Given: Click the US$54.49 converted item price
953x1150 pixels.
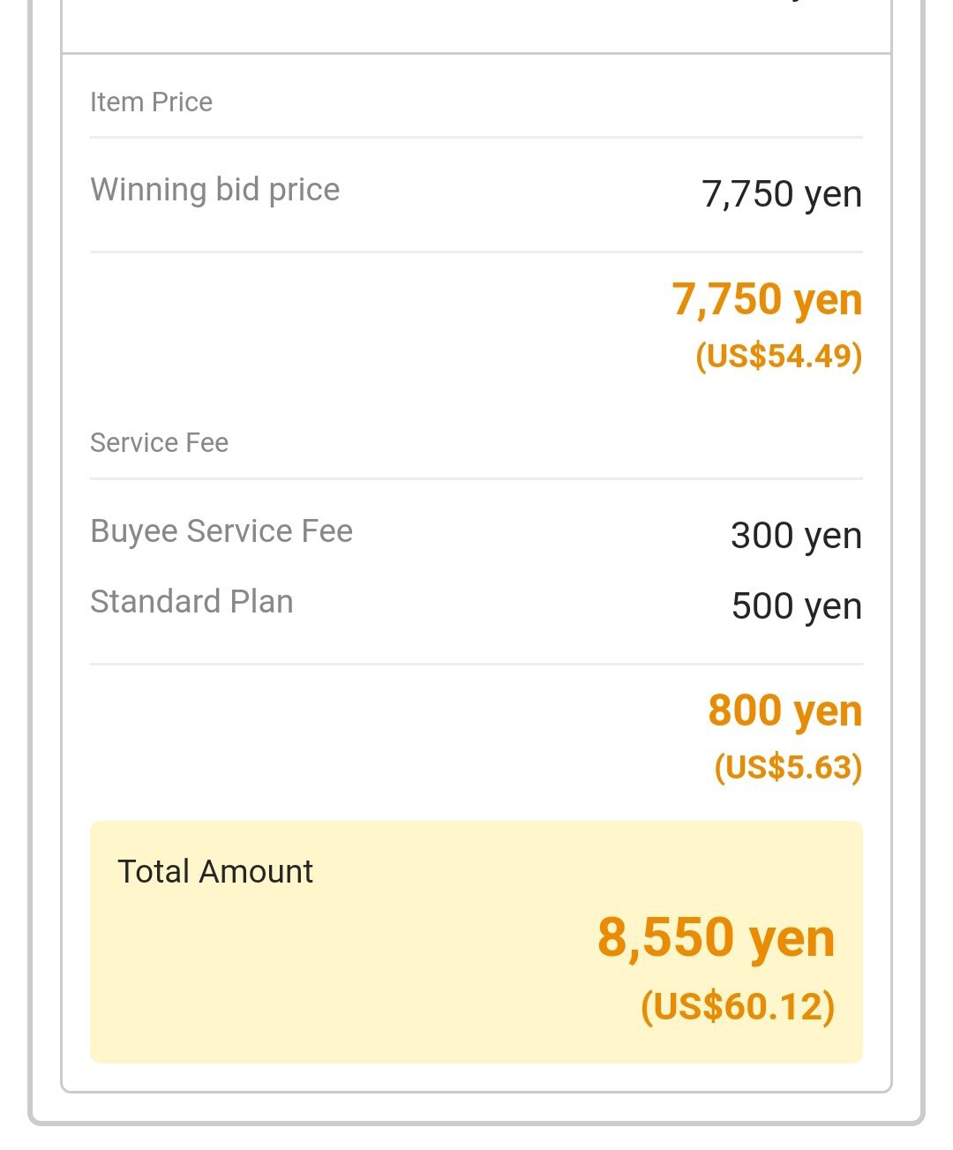Looking at the screenshot, I should click(x=778, y=356).
